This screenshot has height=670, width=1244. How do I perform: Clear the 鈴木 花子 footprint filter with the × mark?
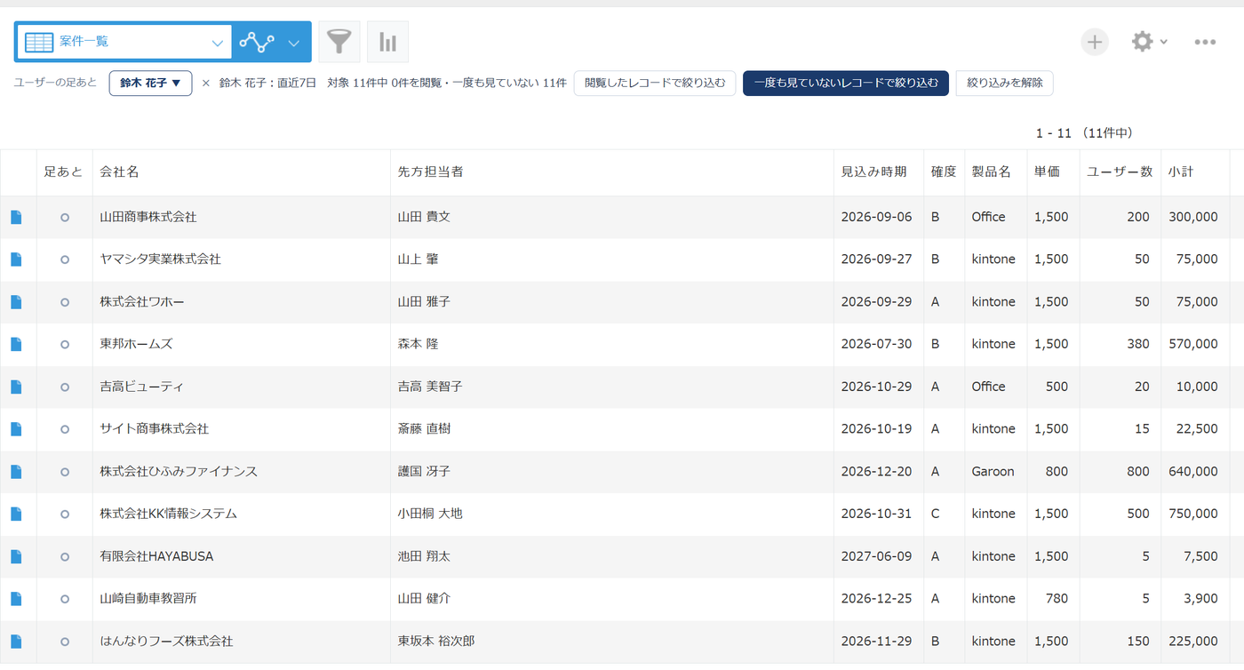click(x=206, y=84)
